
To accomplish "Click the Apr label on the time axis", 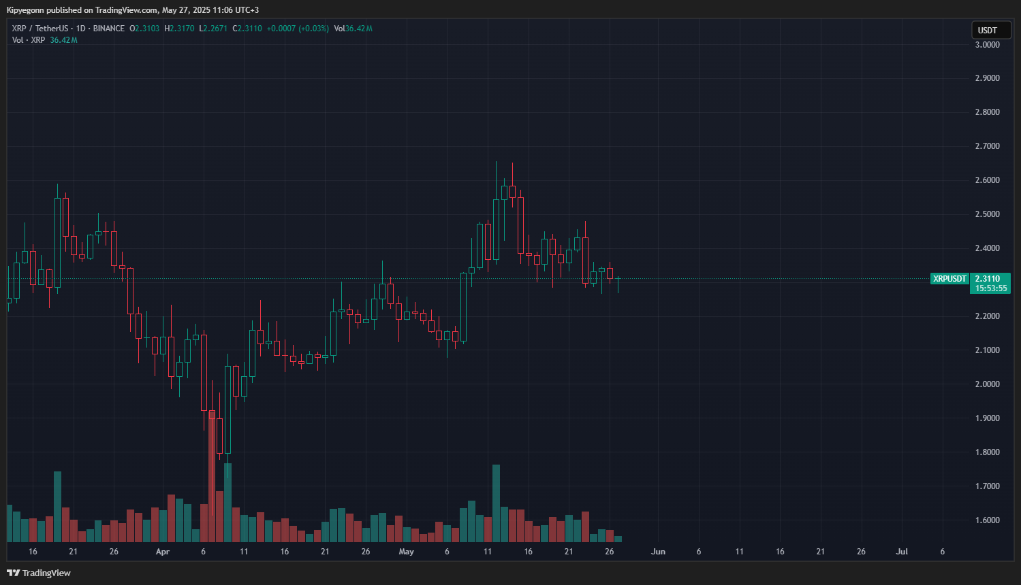I will click(162, 552).
